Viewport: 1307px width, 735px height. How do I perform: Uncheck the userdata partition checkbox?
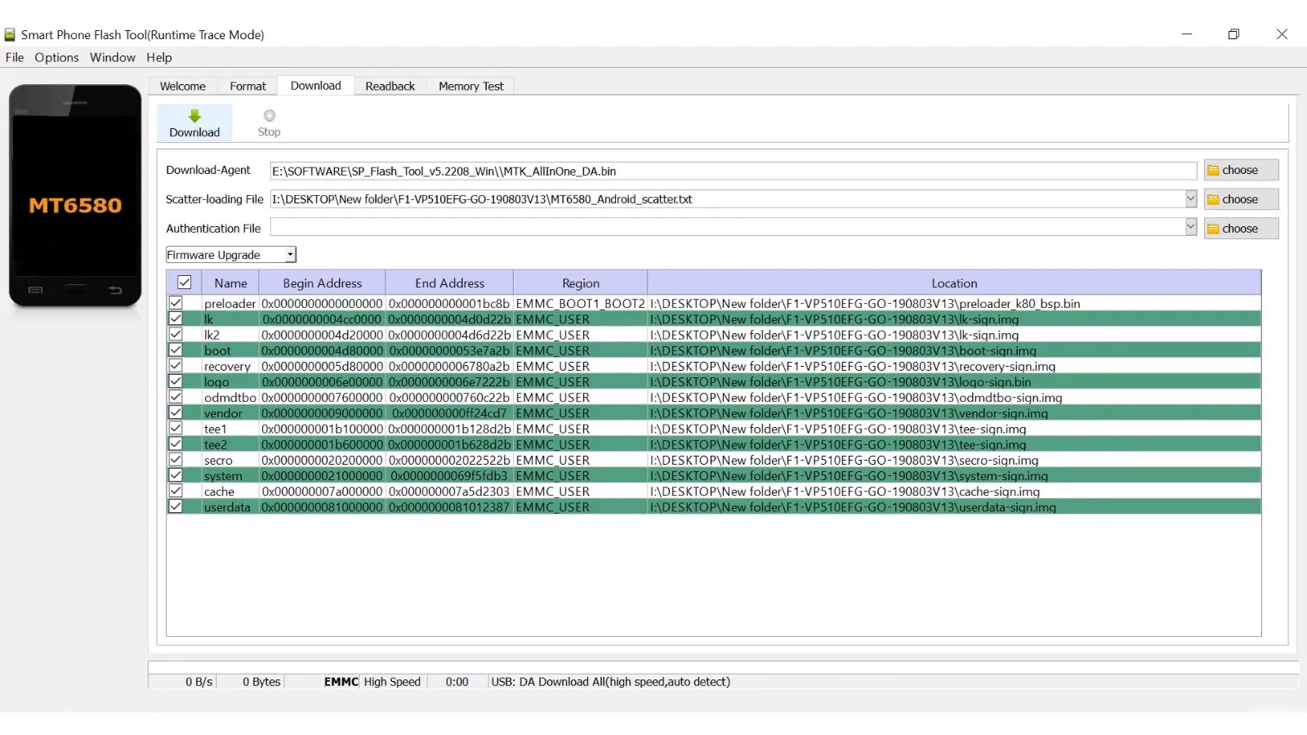(x=176, y=506)
